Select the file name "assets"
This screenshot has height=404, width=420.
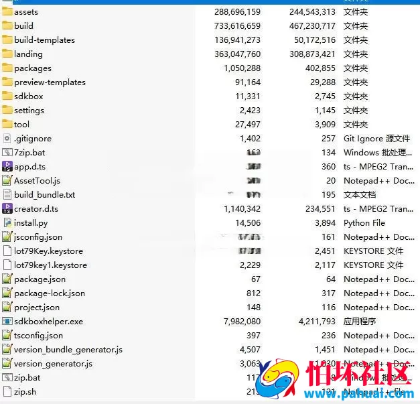coord(26,12)
